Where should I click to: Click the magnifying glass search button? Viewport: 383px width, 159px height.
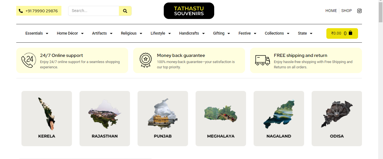pyautogui.click(x=125, y=11)
